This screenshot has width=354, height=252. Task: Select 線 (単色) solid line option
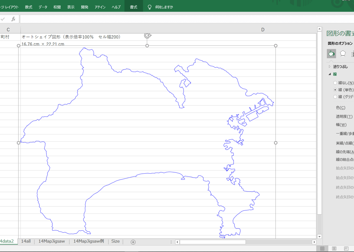pos(343,90)
